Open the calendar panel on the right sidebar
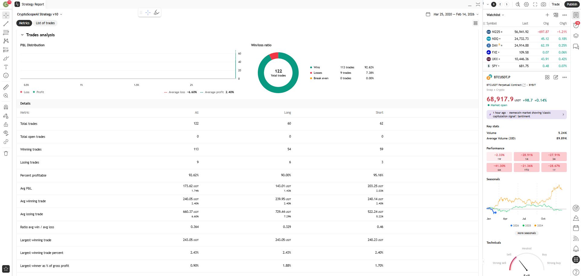Image resolution: width=581 pixels, height=276 pixels. (x=576, y=228)
